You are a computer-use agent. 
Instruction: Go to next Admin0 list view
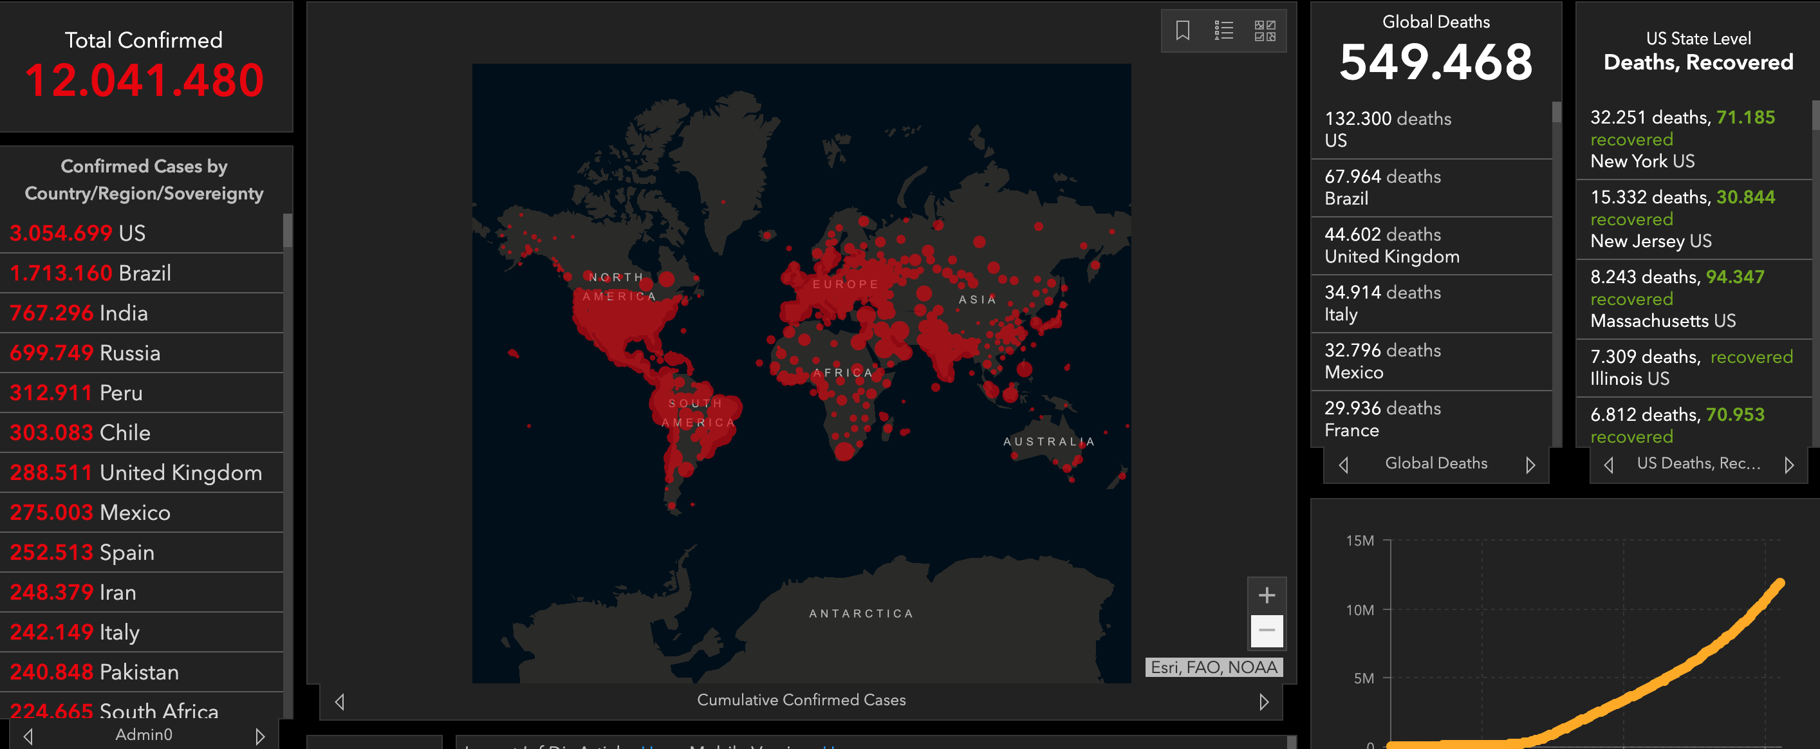click(260, 735)
